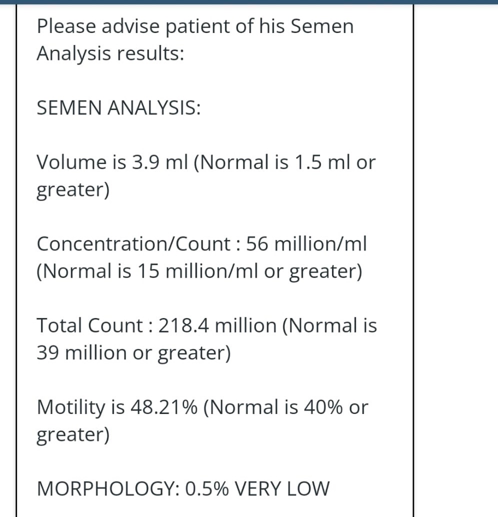This screenshot has height=517, width=498.
Task: Click the '39 million or greater)' line
Action: tap(133, 353)
